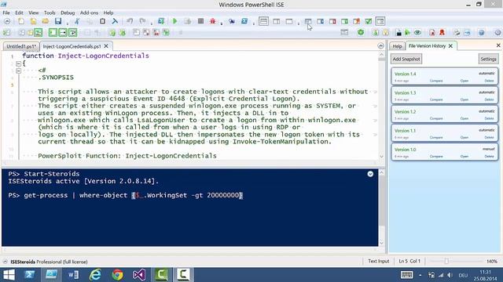Open Version 1.3 snapshot

click(464, 99)
